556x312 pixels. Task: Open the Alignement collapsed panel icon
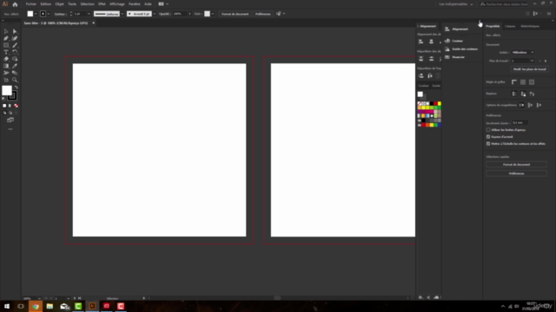click(x=447, y=29)
